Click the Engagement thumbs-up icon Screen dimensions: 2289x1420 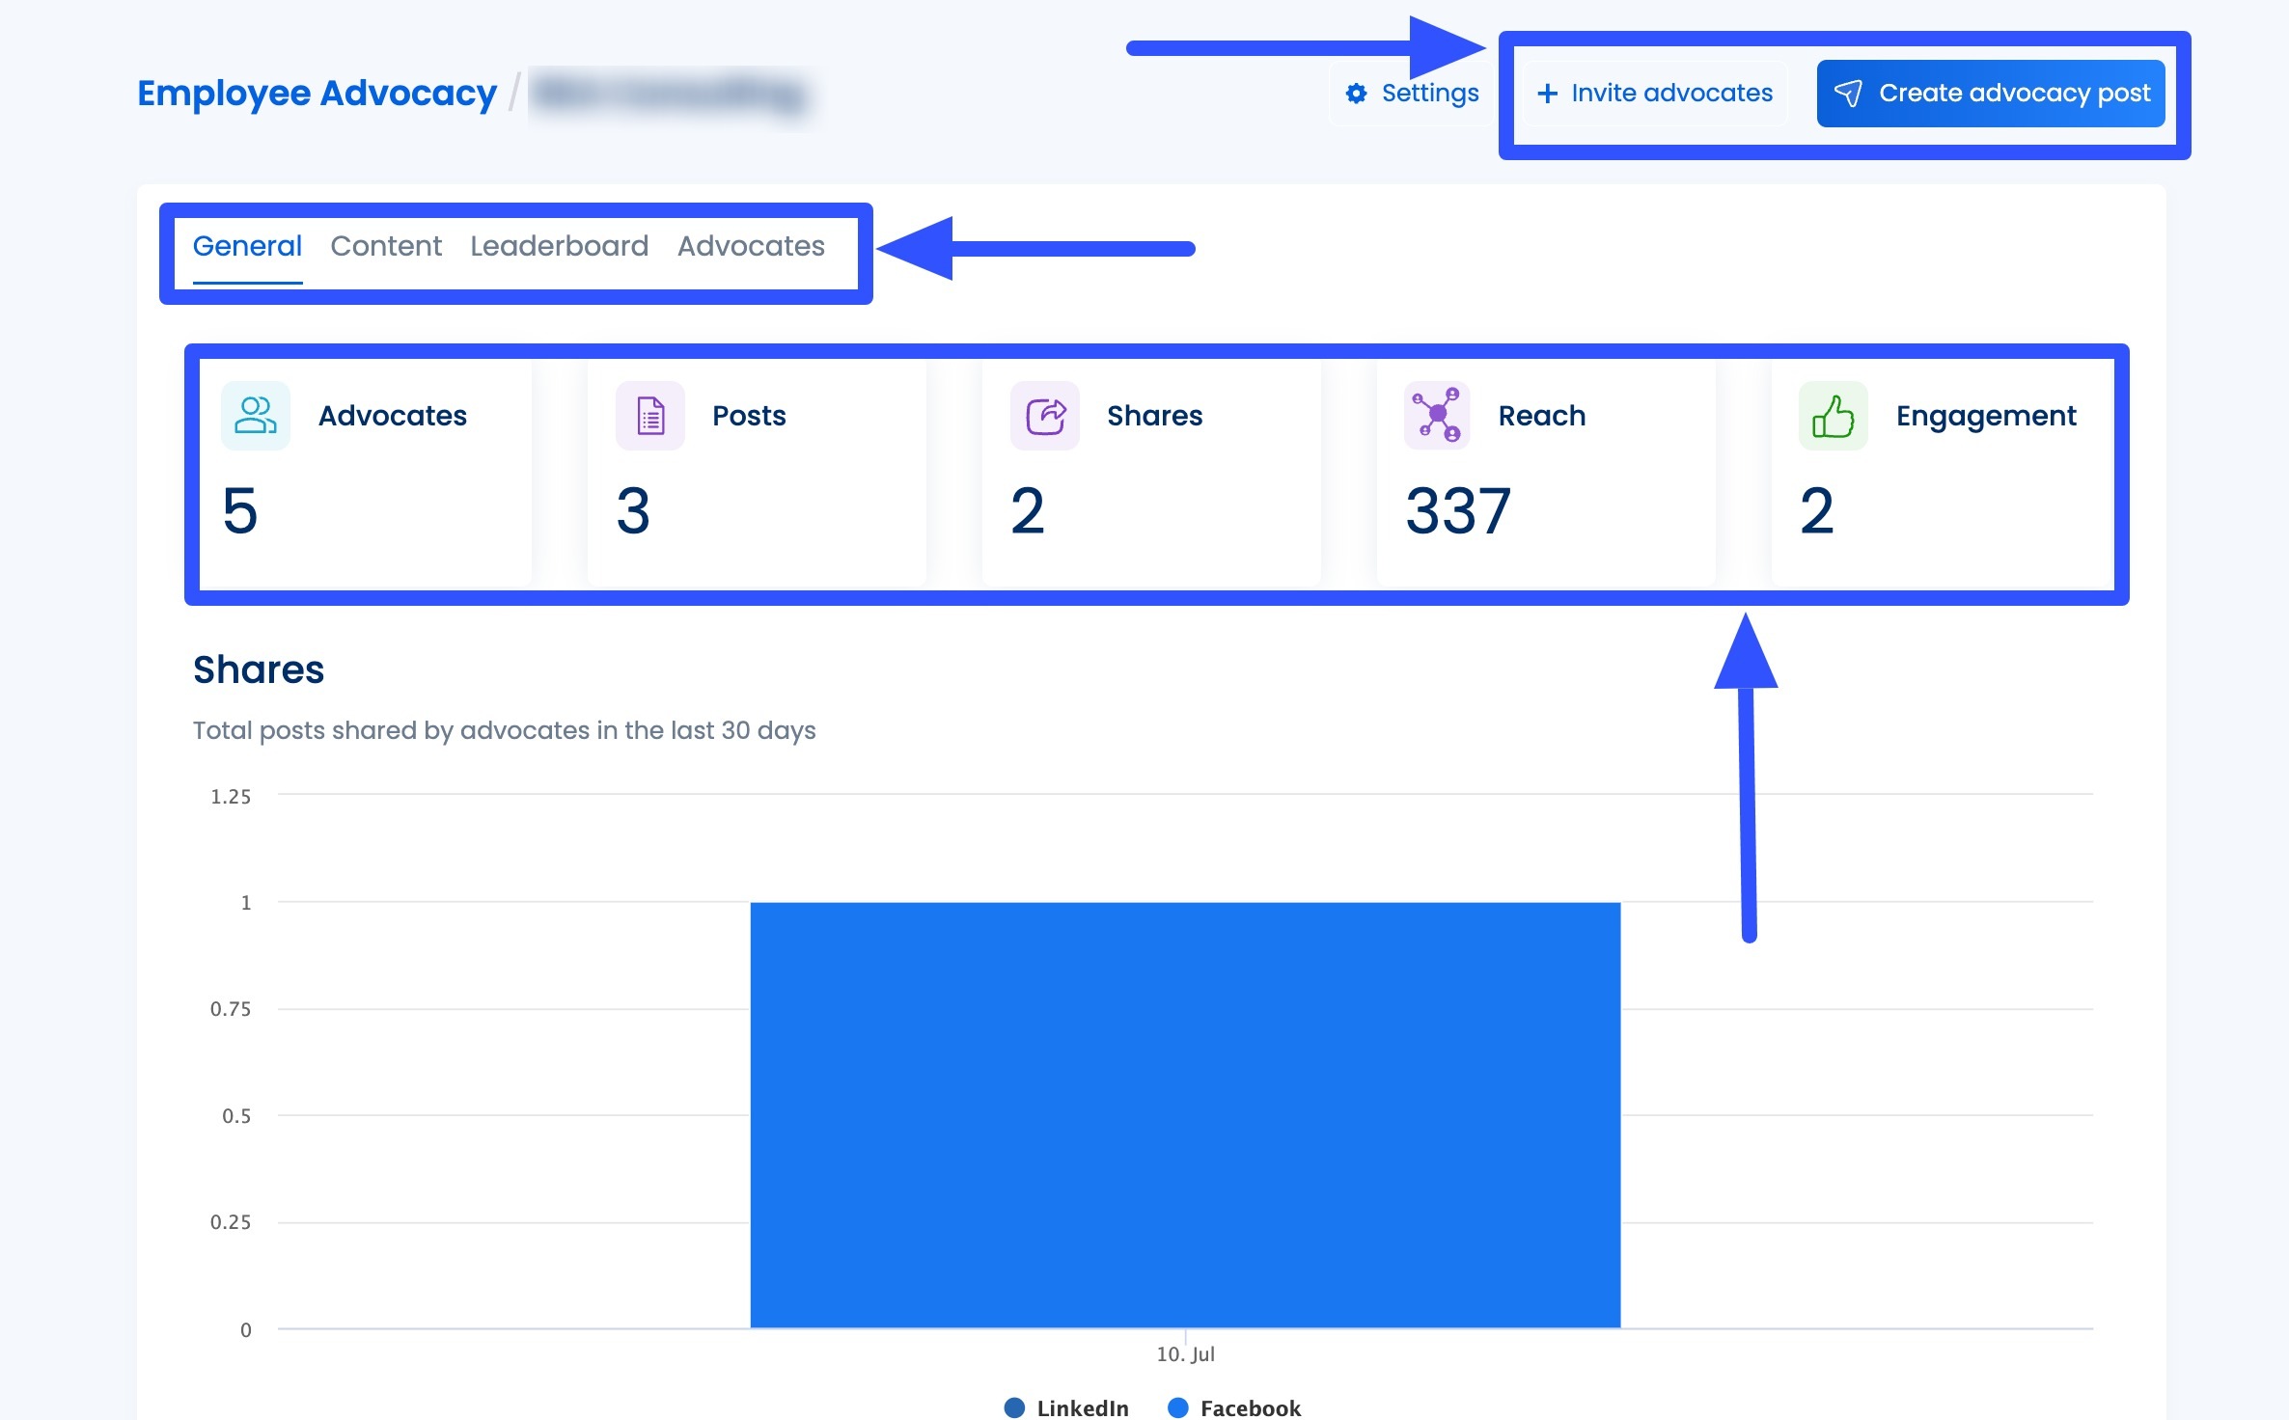pyautogui.click(x=1831, y=416)
